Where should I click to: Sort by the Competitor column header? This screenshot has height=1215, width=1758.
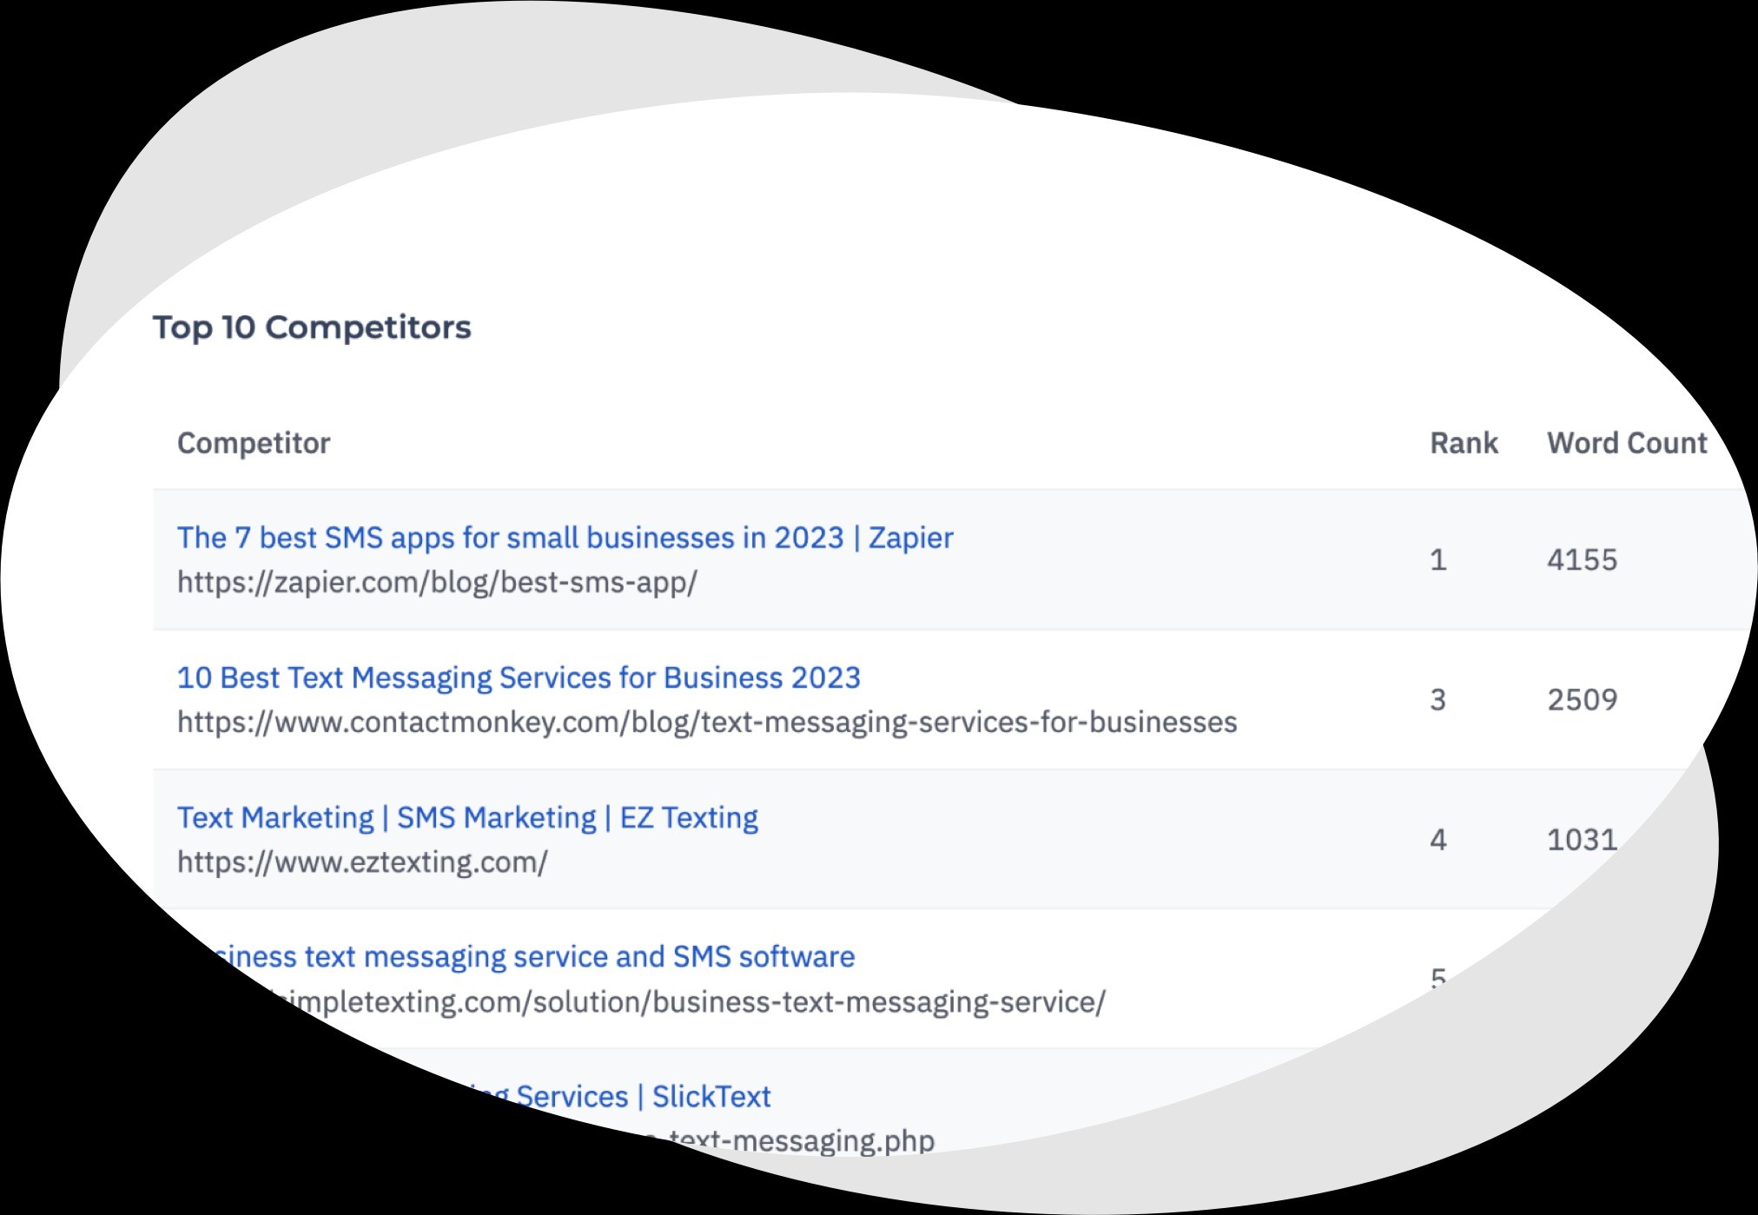(x=254, y=443)
